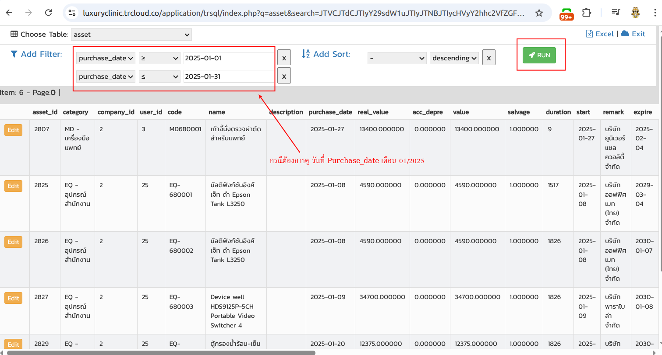Click the LINE extension icon with 99+ badge
Screen dimensions: 662x355
[x=566, y=14]
